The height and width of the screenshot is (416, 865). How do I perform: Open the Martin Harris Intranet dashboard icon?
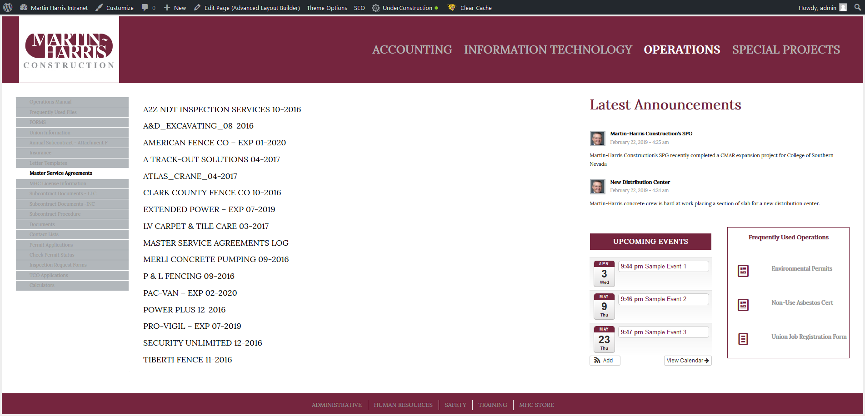coord(24,8)
